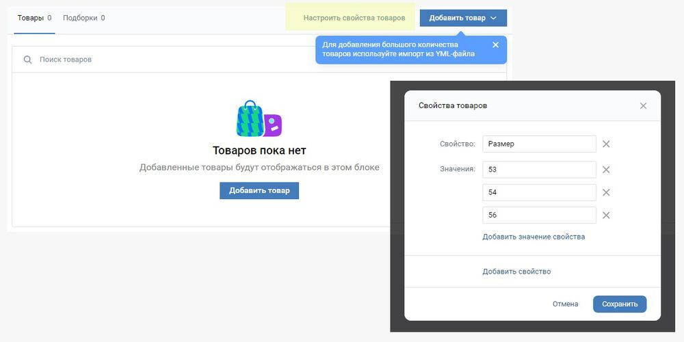Click the Размер property name field

pos(539,144)
